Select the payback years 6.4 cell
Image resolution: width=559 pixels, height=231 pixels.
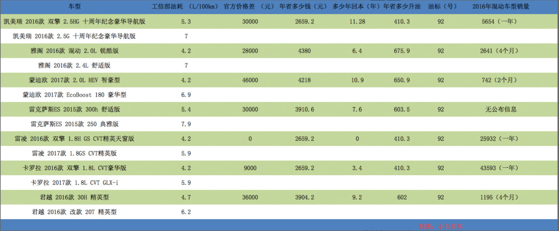click(x=357, y=51)
